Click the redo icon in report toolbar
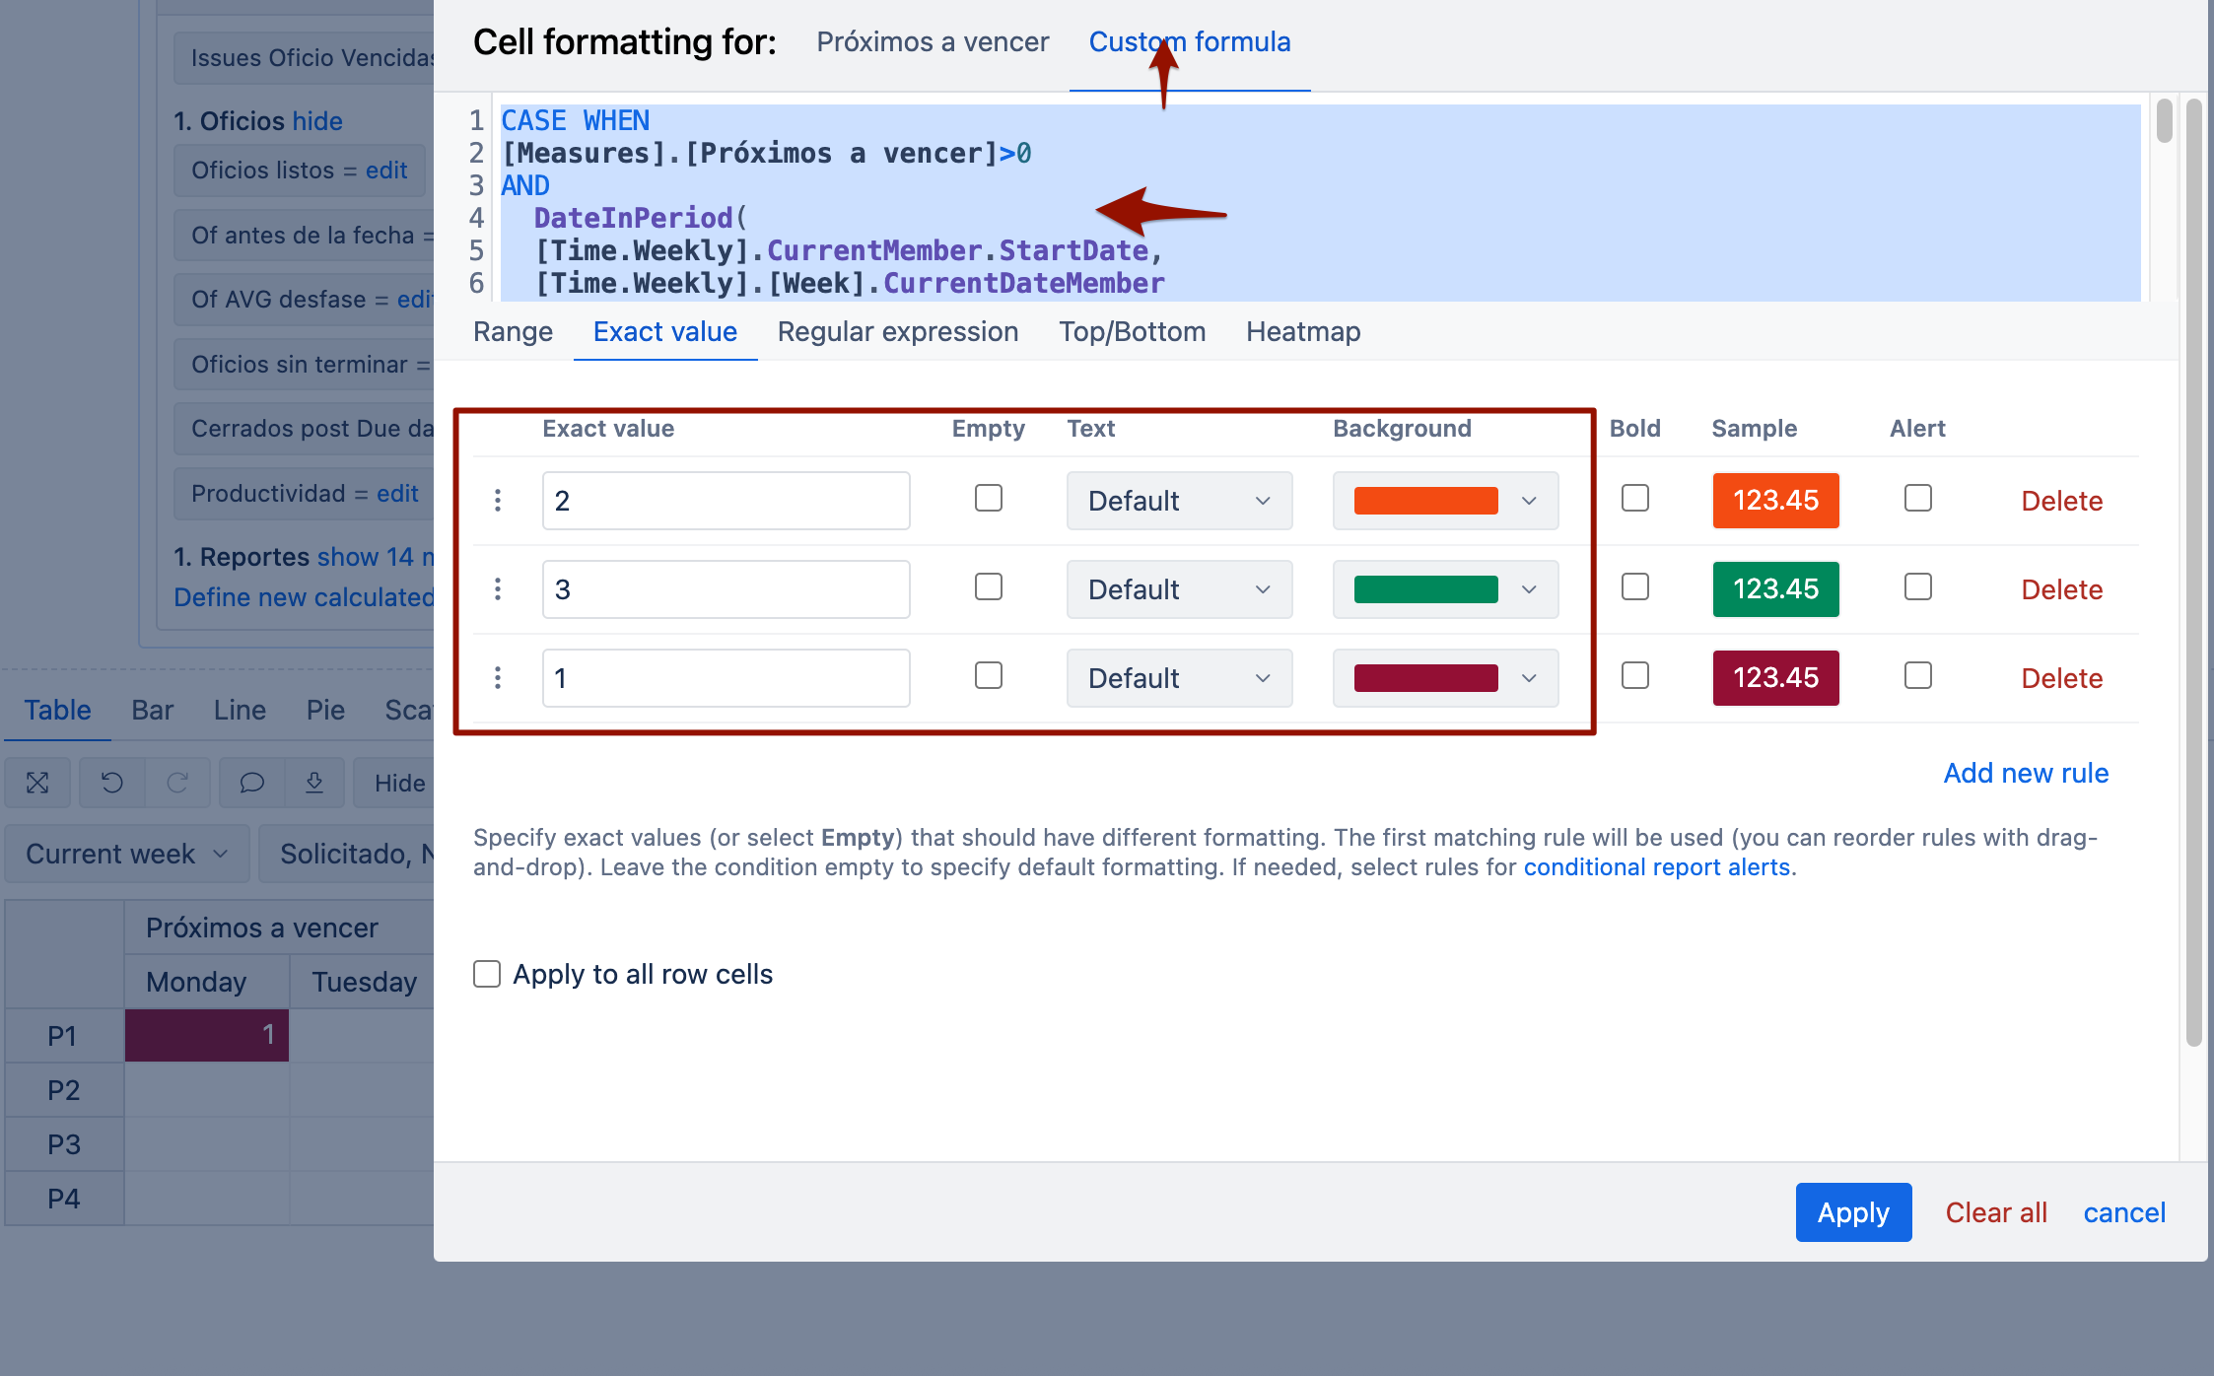 (177, 783)
